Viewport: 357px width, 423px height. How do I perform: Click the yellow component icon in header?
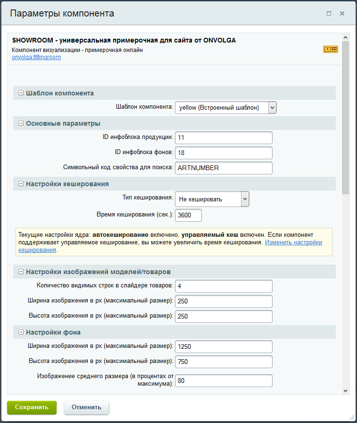pyautogui.click(x=330, y=49)
